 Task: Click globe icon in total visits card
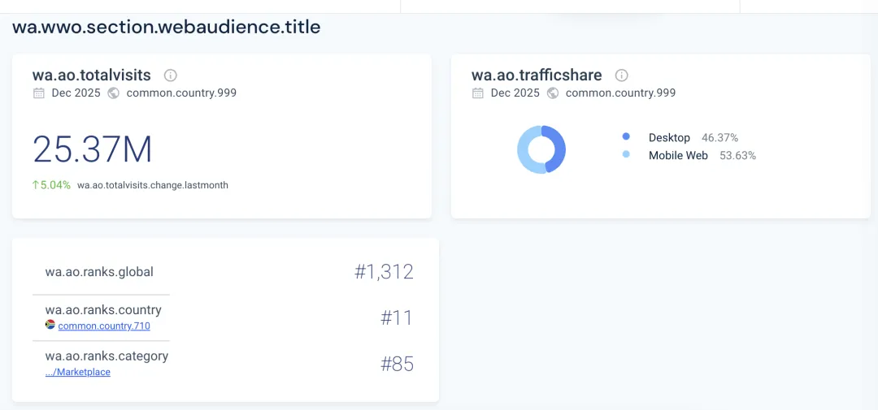click(114, 93)
